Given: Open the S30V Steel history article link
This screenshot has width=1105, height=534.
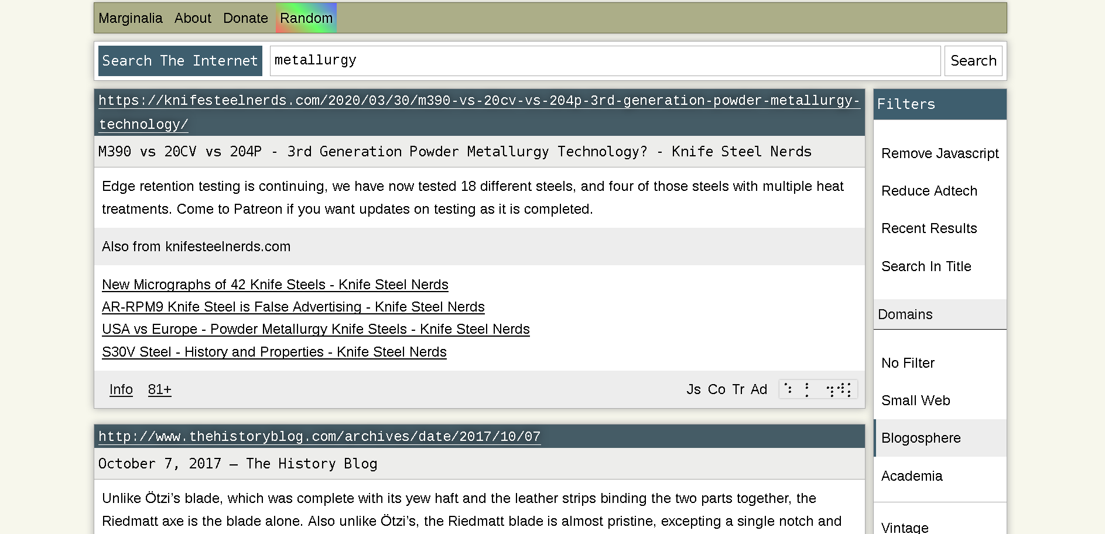Looking at the screenshot, I should tap(273, 352).
